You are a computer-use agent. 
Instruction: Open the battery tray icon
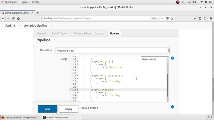(x=210, y=2)
